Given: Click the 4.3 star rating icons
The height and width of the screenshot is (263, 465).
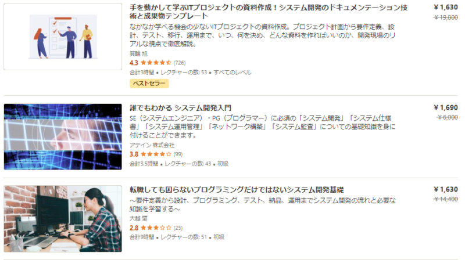Looking at the screenshot, I should tap(156, 63).
